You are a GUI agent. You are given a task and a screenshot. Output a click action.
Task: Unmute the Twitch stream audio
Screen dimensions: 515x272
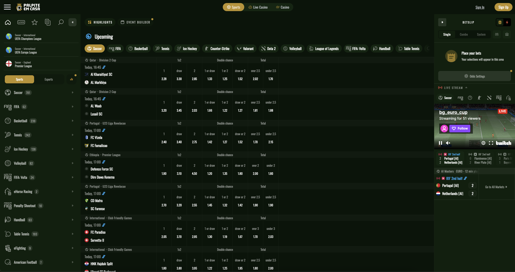pos(448,143)
